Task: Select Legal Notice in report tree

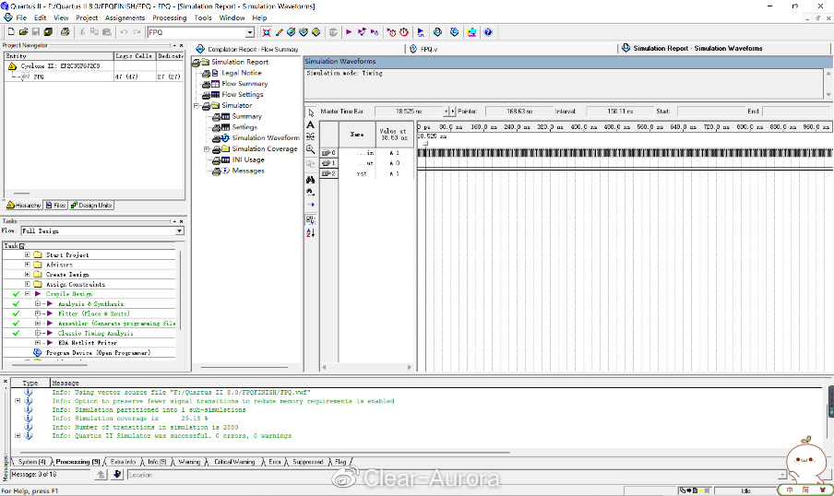Action: click(x=242, y=73)
